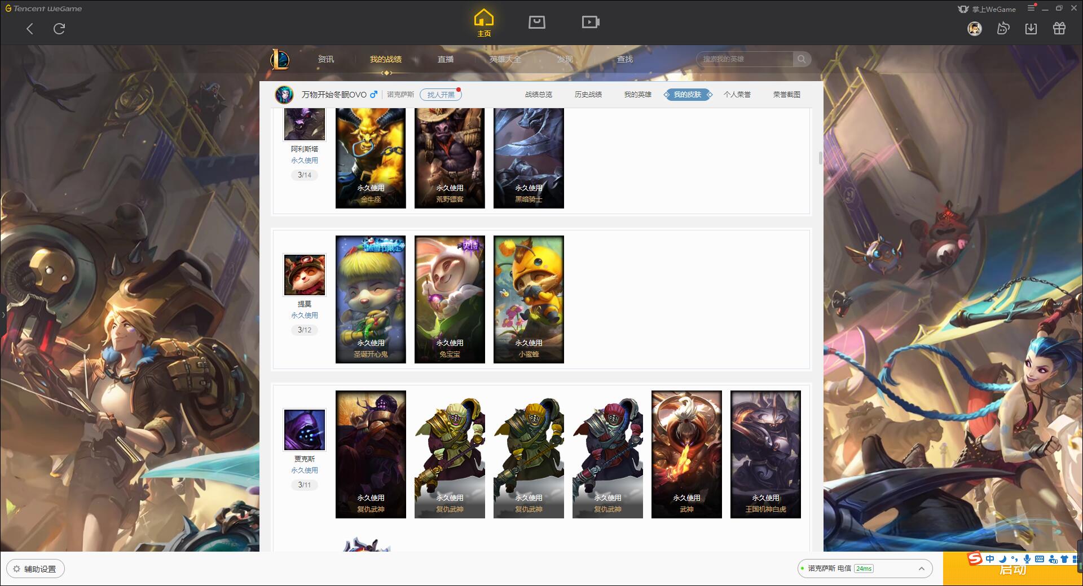The width and height of the screenshot is (1083, 586).
Task: Open the friends chat icon
Action: pos(1003,28)
